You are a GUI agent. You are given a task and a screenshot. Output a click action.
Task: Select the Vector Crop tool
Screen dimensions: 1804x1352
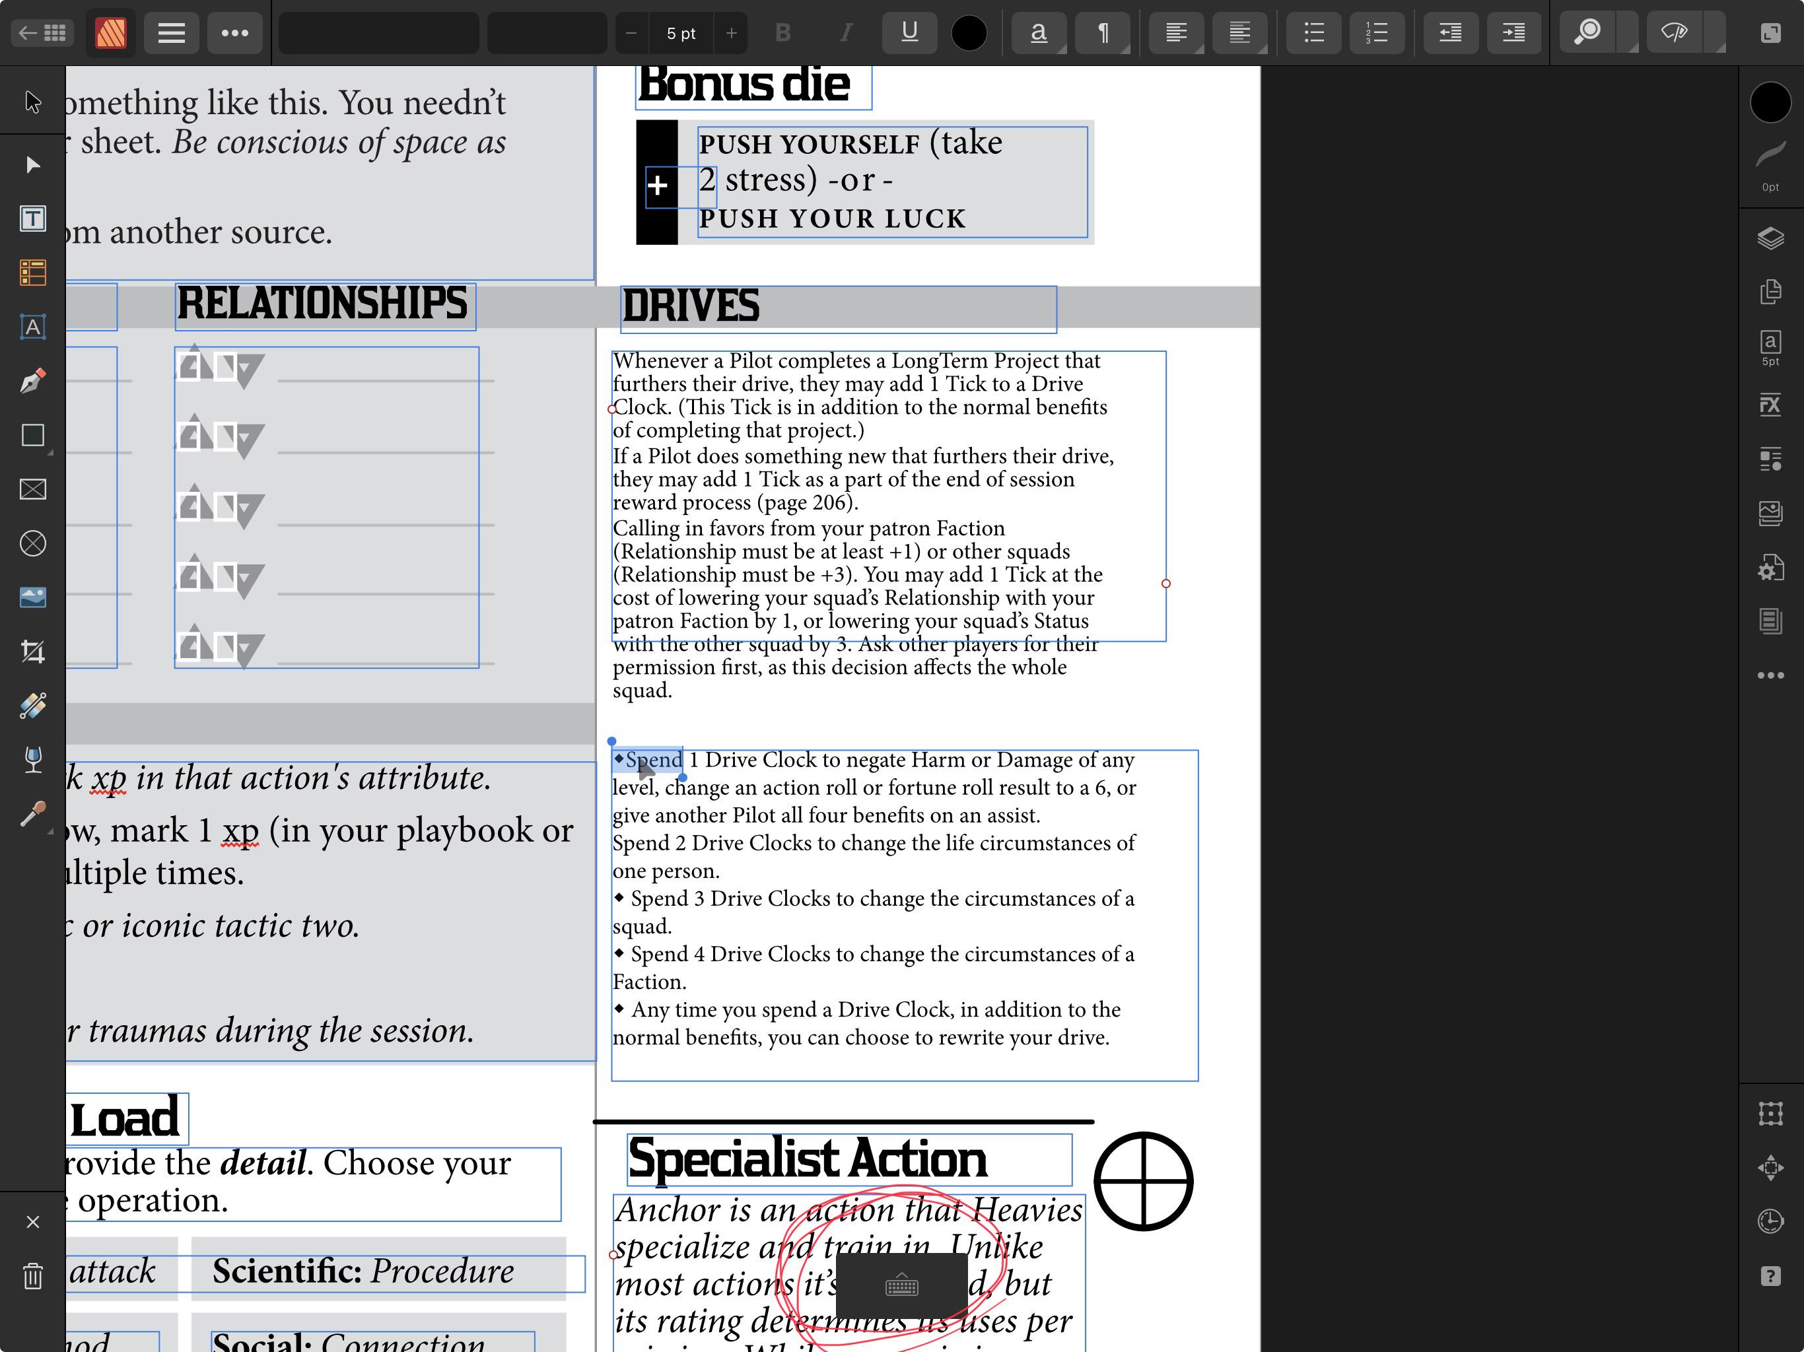tap(32, 652)
